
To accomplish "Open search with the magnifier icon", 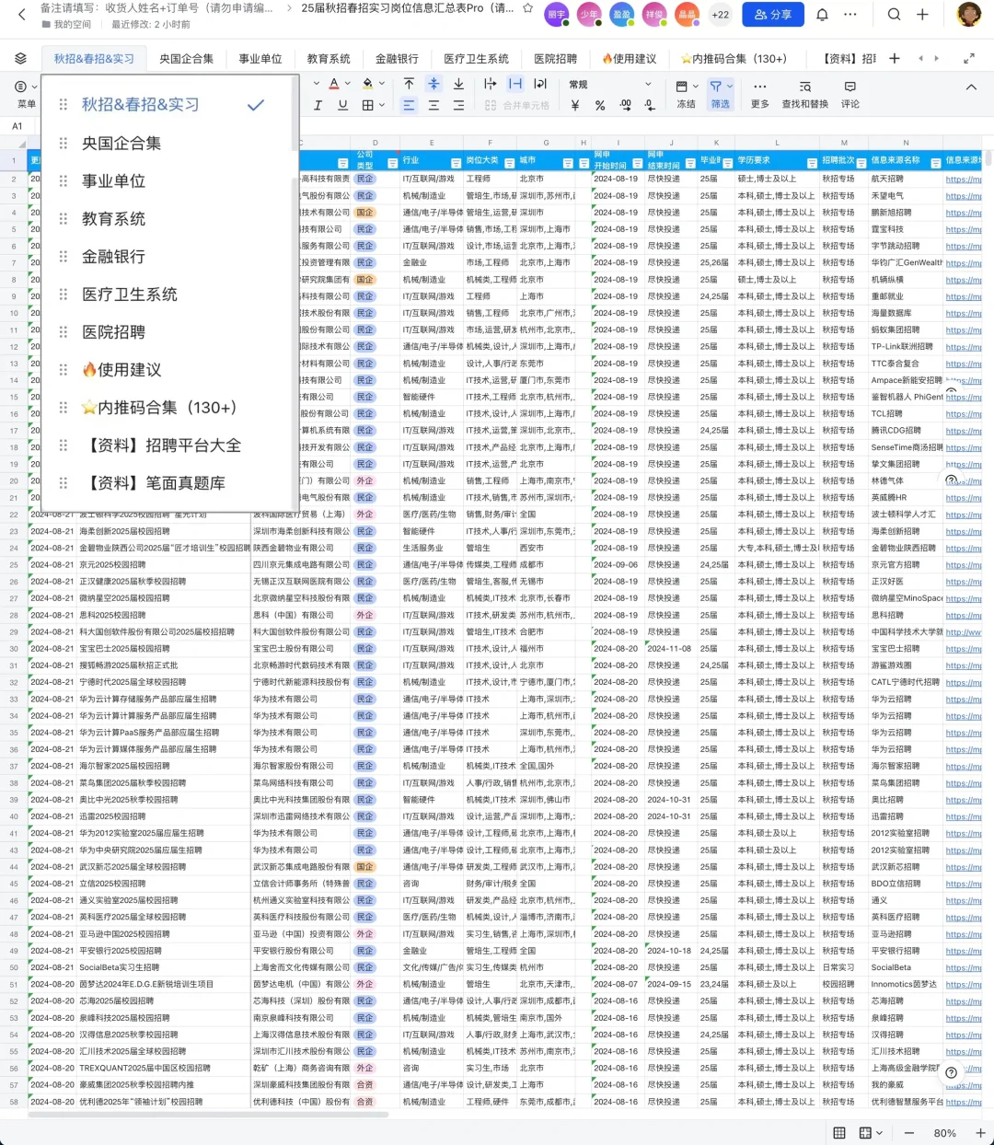I will (x=894, y=15).
